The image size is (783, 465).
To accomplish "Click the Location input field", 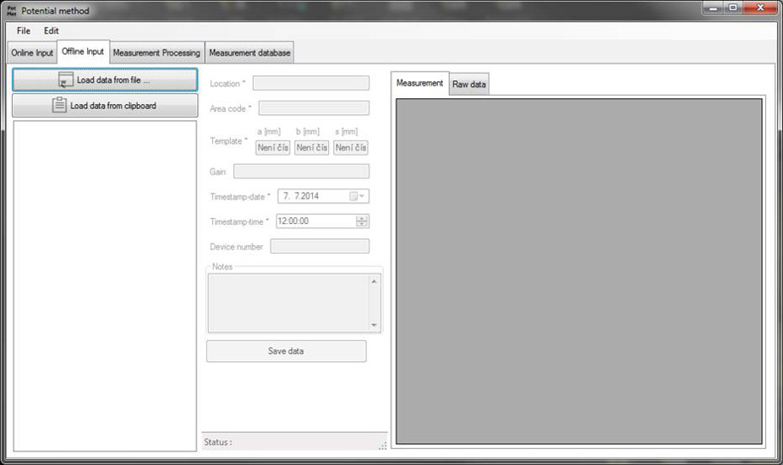I will (x=310, y=83).
